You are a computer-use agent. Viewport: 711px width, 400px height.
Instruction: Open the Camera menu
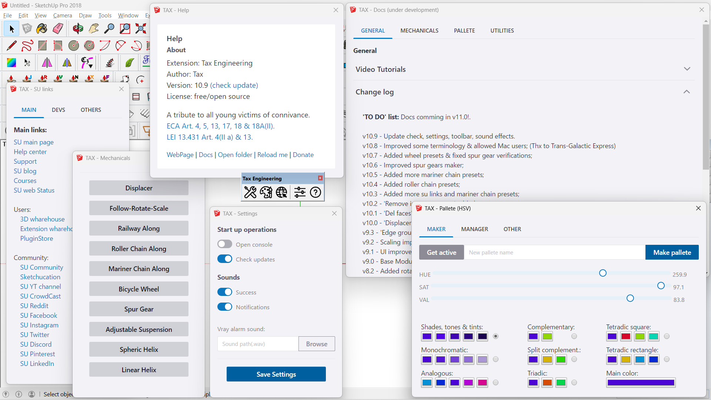coord(62,15)
